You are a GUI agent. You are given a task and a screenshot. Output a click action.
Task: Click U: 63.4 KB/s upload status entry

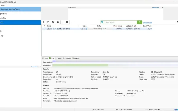click(x=152, y=110)
